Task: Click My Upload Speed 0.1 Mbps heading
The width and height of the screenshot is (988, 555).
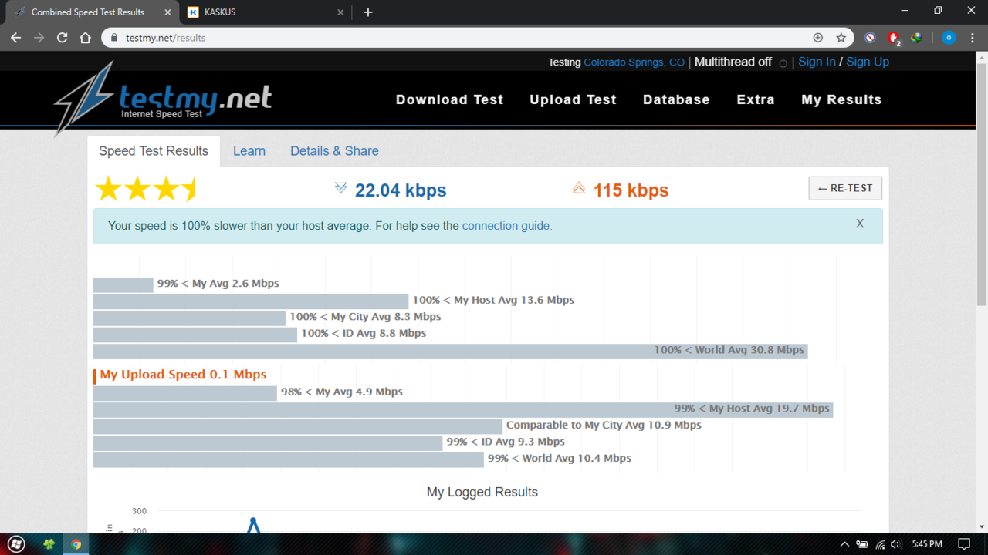Action: coord(183,375)
